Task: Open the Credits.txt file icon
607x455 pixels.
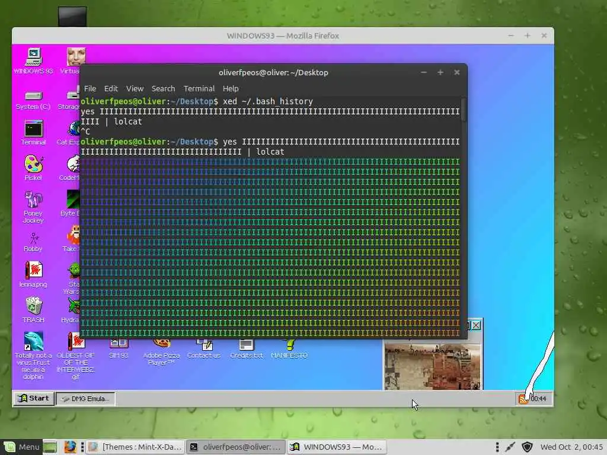Action: [x=246, y=348]
